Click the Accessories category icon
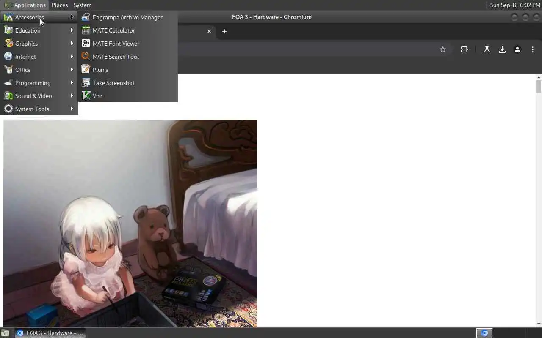Viewport: 542px width, 338px height. click(x=8, y=17)
